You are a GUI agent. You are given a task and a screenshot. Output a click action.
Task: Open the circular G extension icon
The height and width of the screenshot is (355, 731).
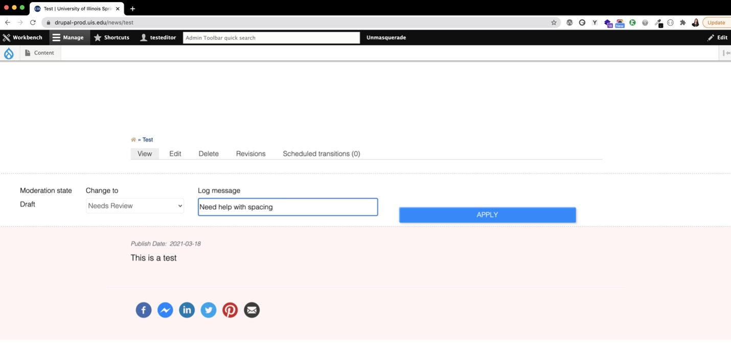tap(582, 22)
